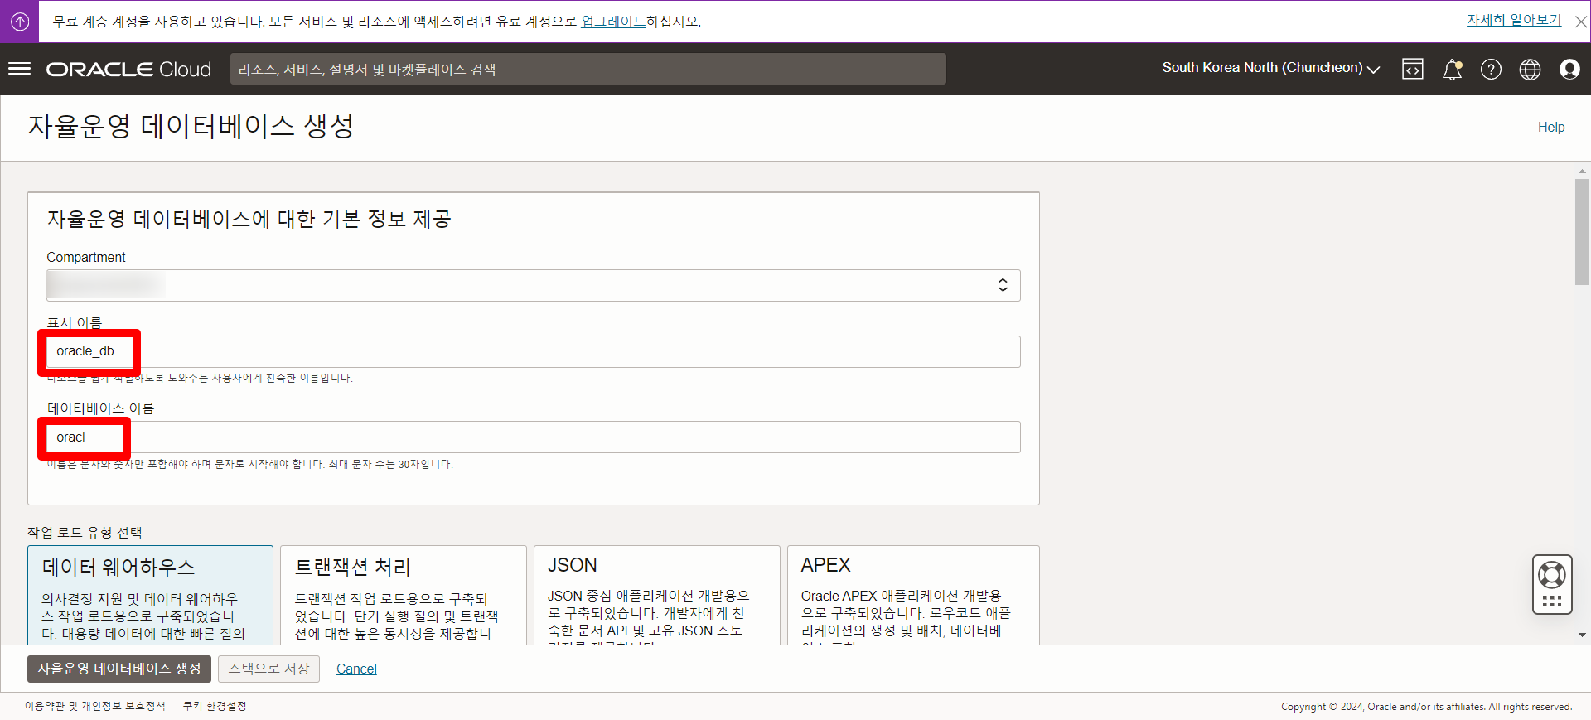Select the APEX workload card
This screenshot has width=1591, height=720.
pos(913,595)
